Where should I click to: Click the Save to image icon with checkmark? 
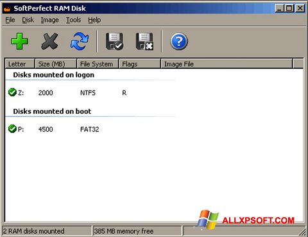pyautogui.click(x=114, y=41)
